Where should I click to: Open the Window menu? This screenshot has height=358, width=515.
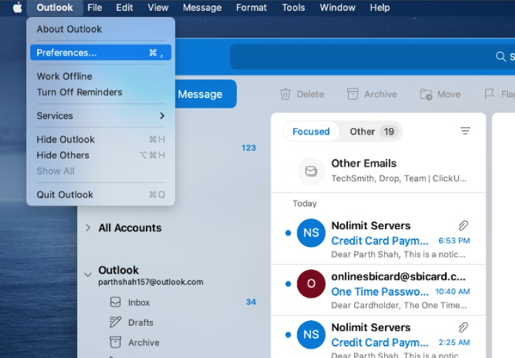pyautogui.click(x=338, y=8)
